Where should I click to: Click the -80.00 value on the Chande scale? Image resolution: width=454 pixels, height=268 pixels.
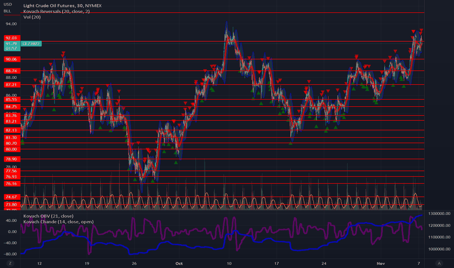click(x=10, y=254)
